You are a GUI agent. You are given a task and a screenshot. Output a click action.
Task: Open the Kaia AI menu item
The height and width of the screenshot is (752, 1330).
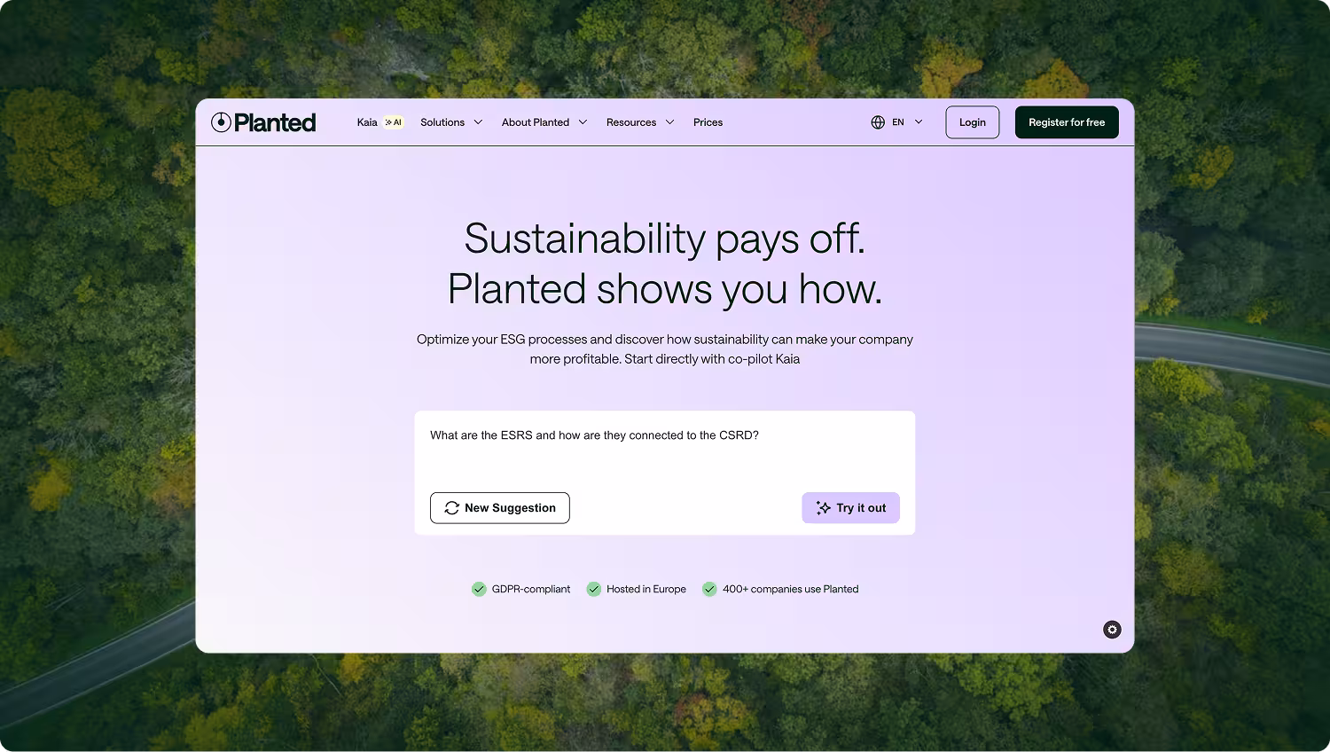380,122
